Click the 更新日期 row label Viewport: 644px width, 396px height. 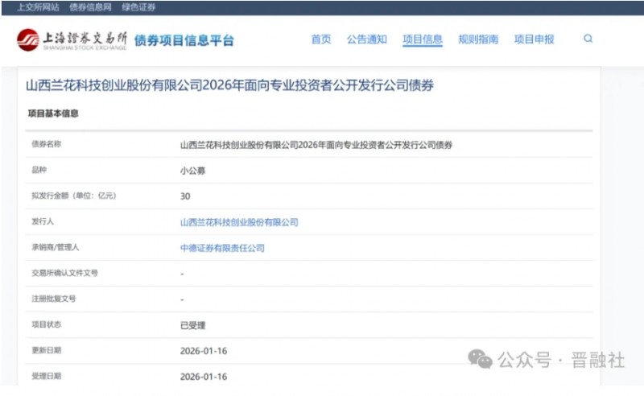tap(47, 350)
